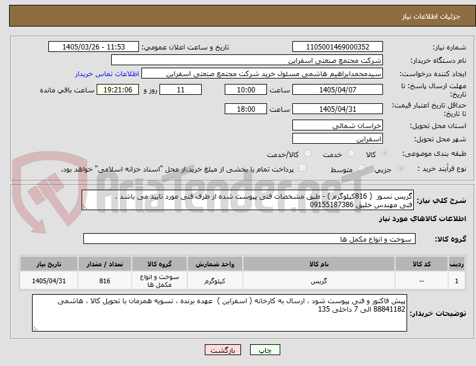
Task: Click the resize handle of the need description box
Action: tap(85, 207)
